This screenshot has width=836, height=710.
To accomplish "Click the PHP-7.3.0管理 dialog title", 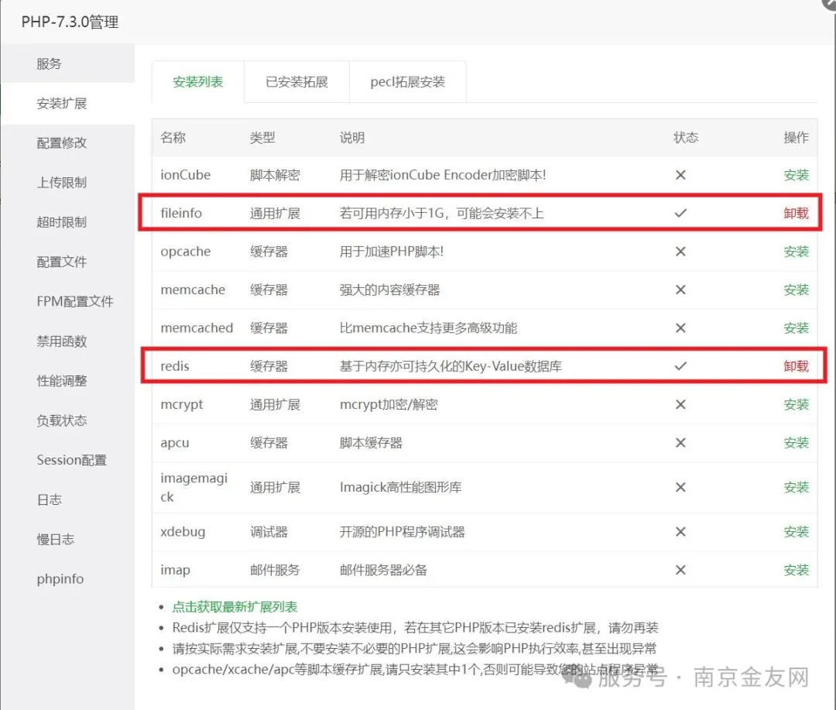I will click(x=70, y=22).
